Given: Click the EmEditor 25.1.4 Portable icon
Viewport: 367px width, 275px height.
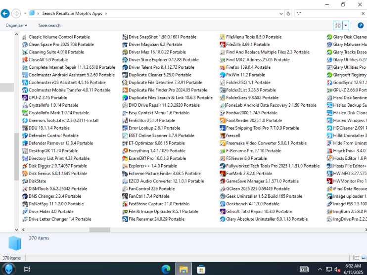Looking at the screenshot, I should 125,120.
